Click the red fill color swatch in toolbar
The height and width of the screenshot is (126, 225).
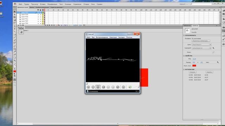tap(15, 71)
